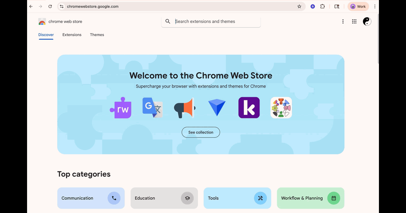Bookmark this page with the star icon
This screenshot has width=406, height=213.
tap(299, 6)
